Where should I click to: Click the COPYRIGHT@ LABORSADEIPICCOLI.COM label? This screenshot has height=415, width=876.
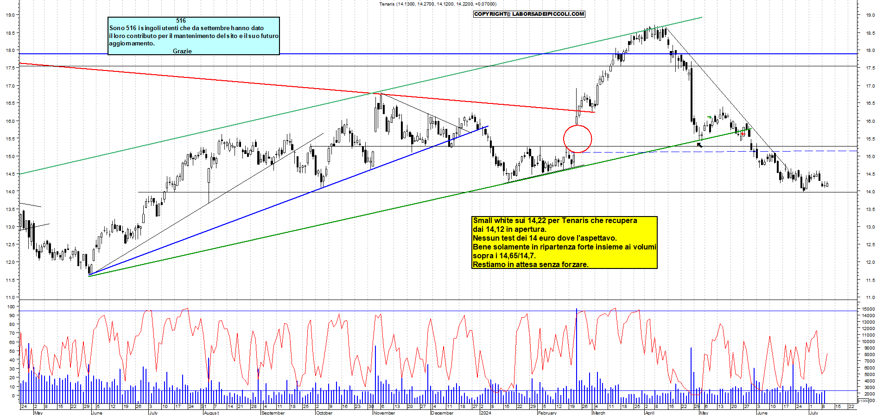[x=529, y=14]
